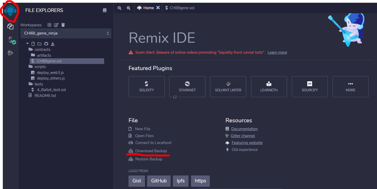Click Restore Backup
377x189 pixels.
tap(146, 159)
